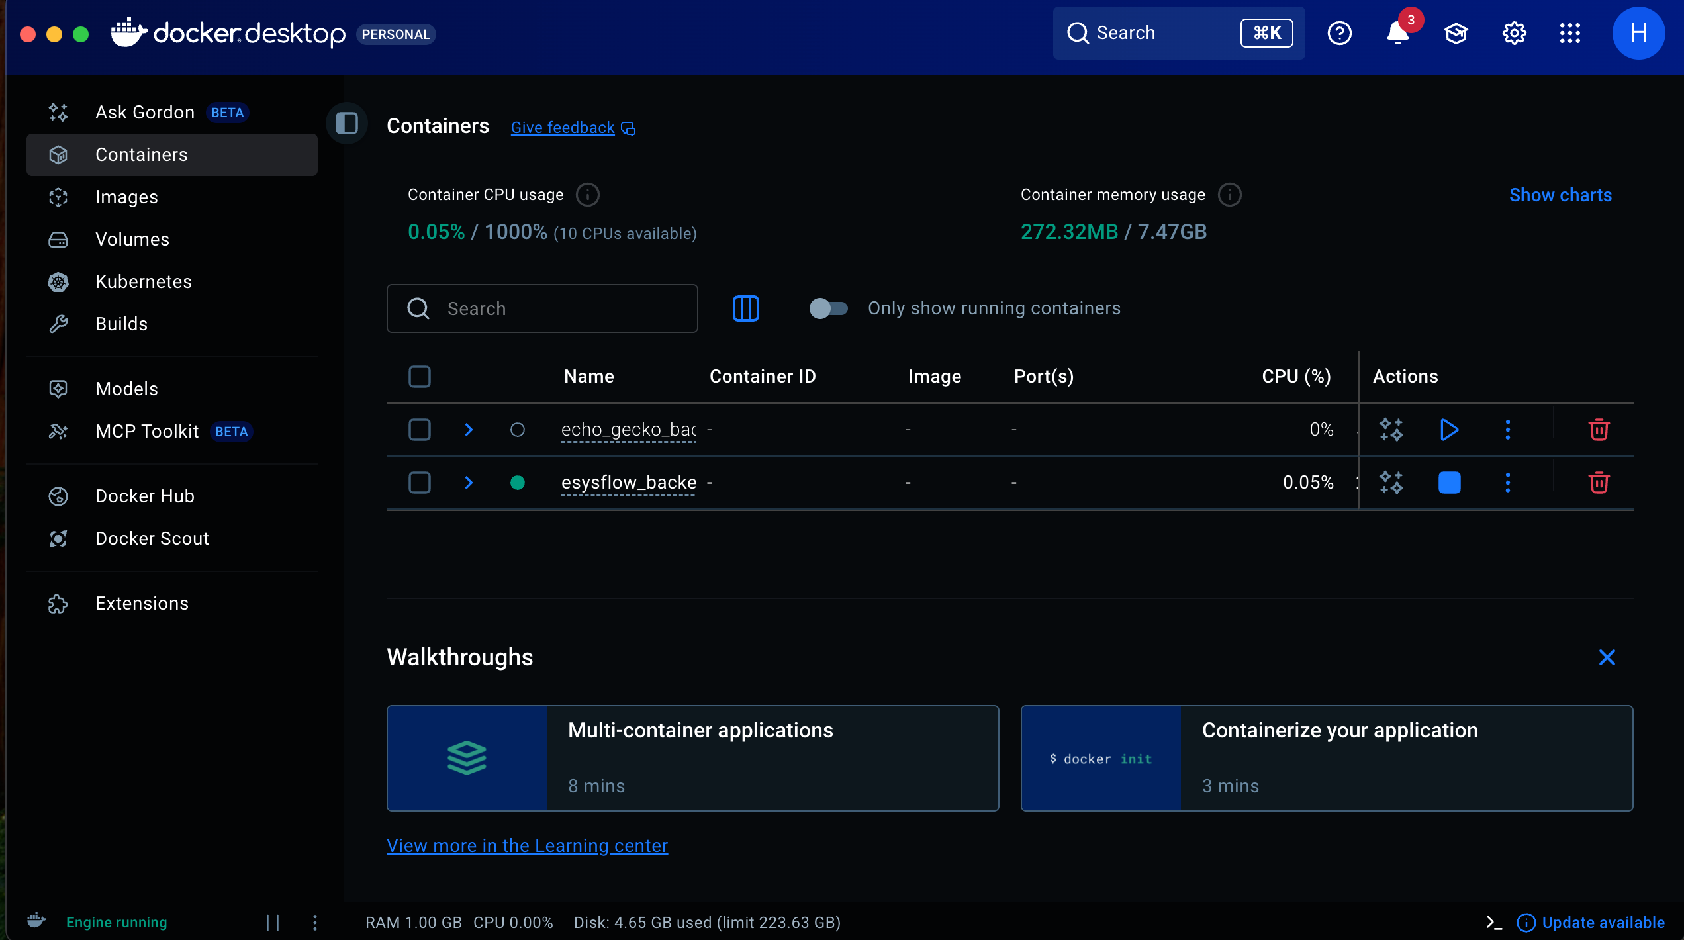Show info for Container memory usage

click(1229, 195)
